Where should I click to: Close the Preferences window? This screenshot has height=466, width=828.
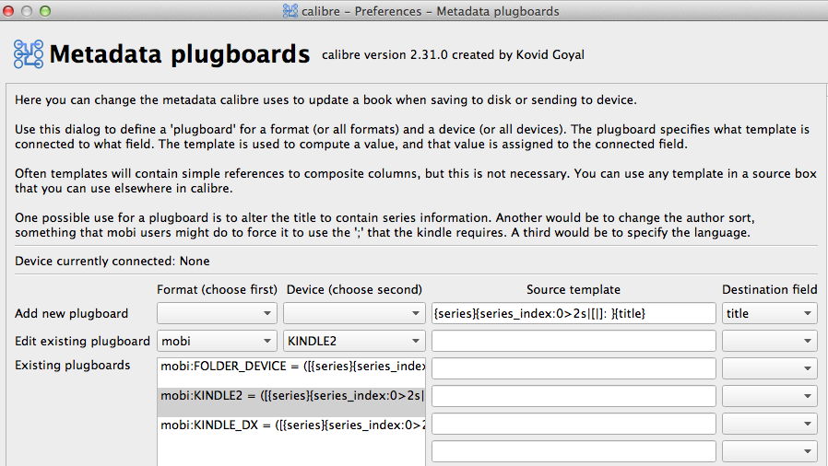(12, 11)
